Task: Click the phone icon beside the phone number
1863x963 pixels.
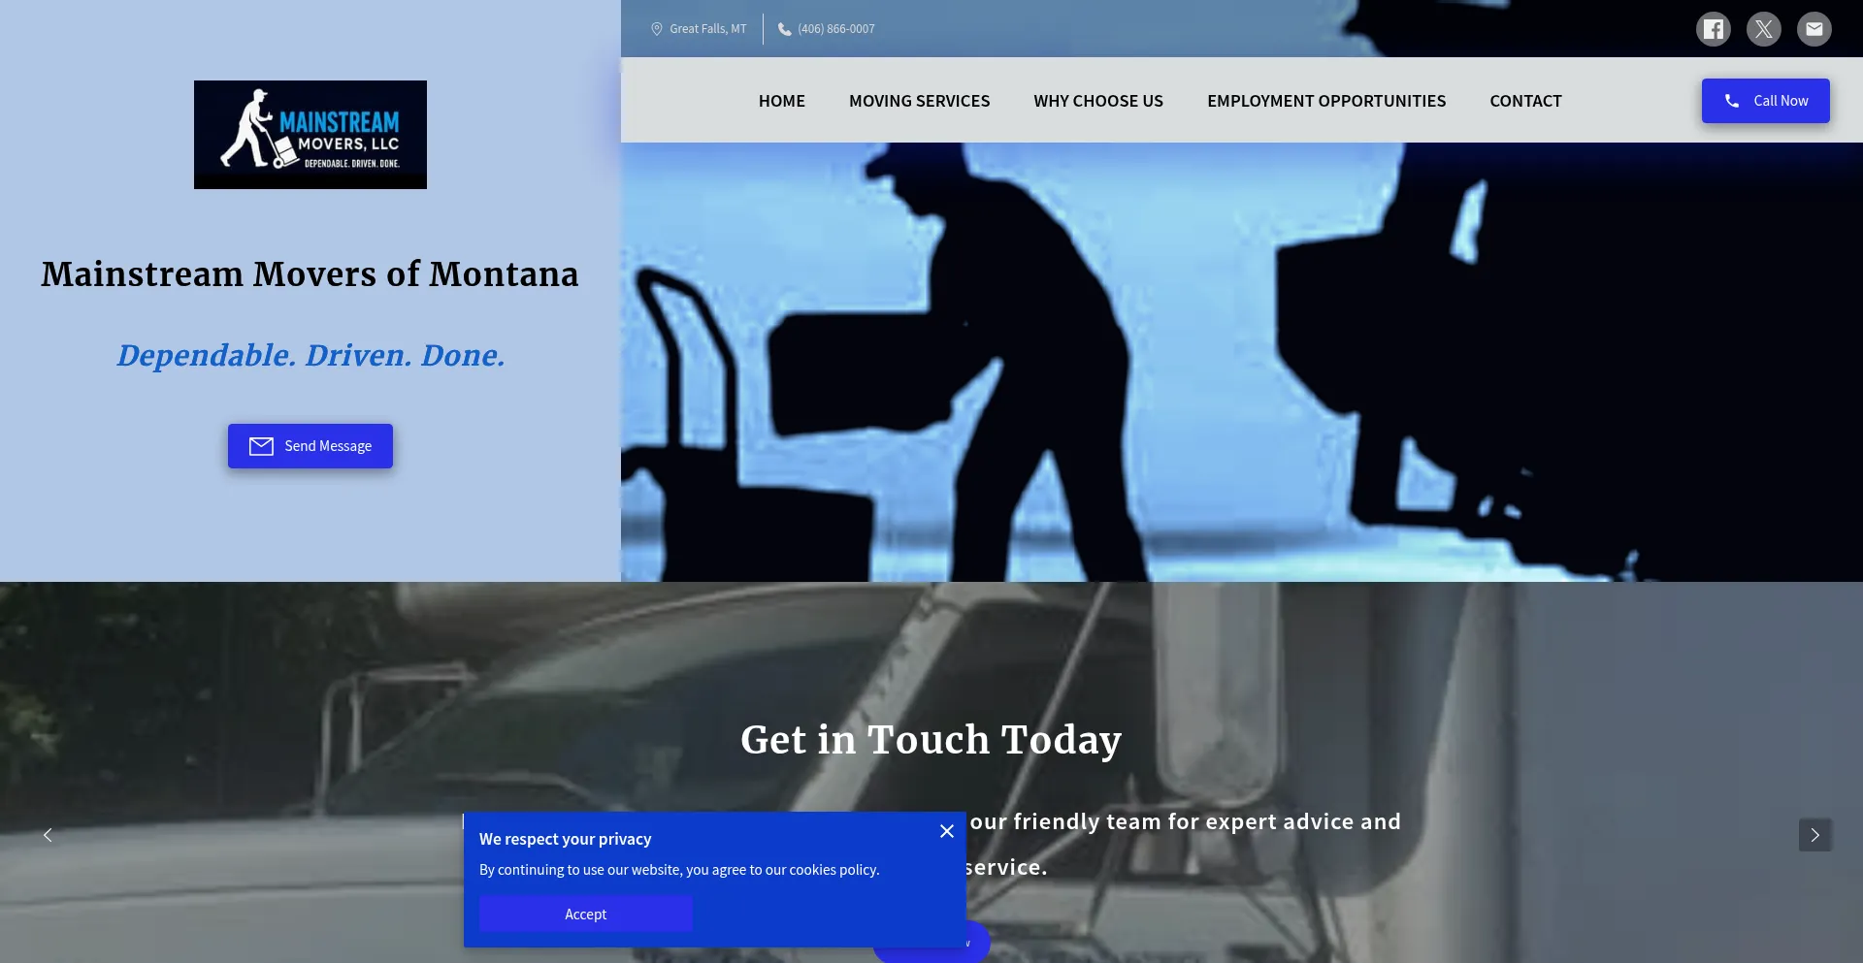Action: [784, 29]
